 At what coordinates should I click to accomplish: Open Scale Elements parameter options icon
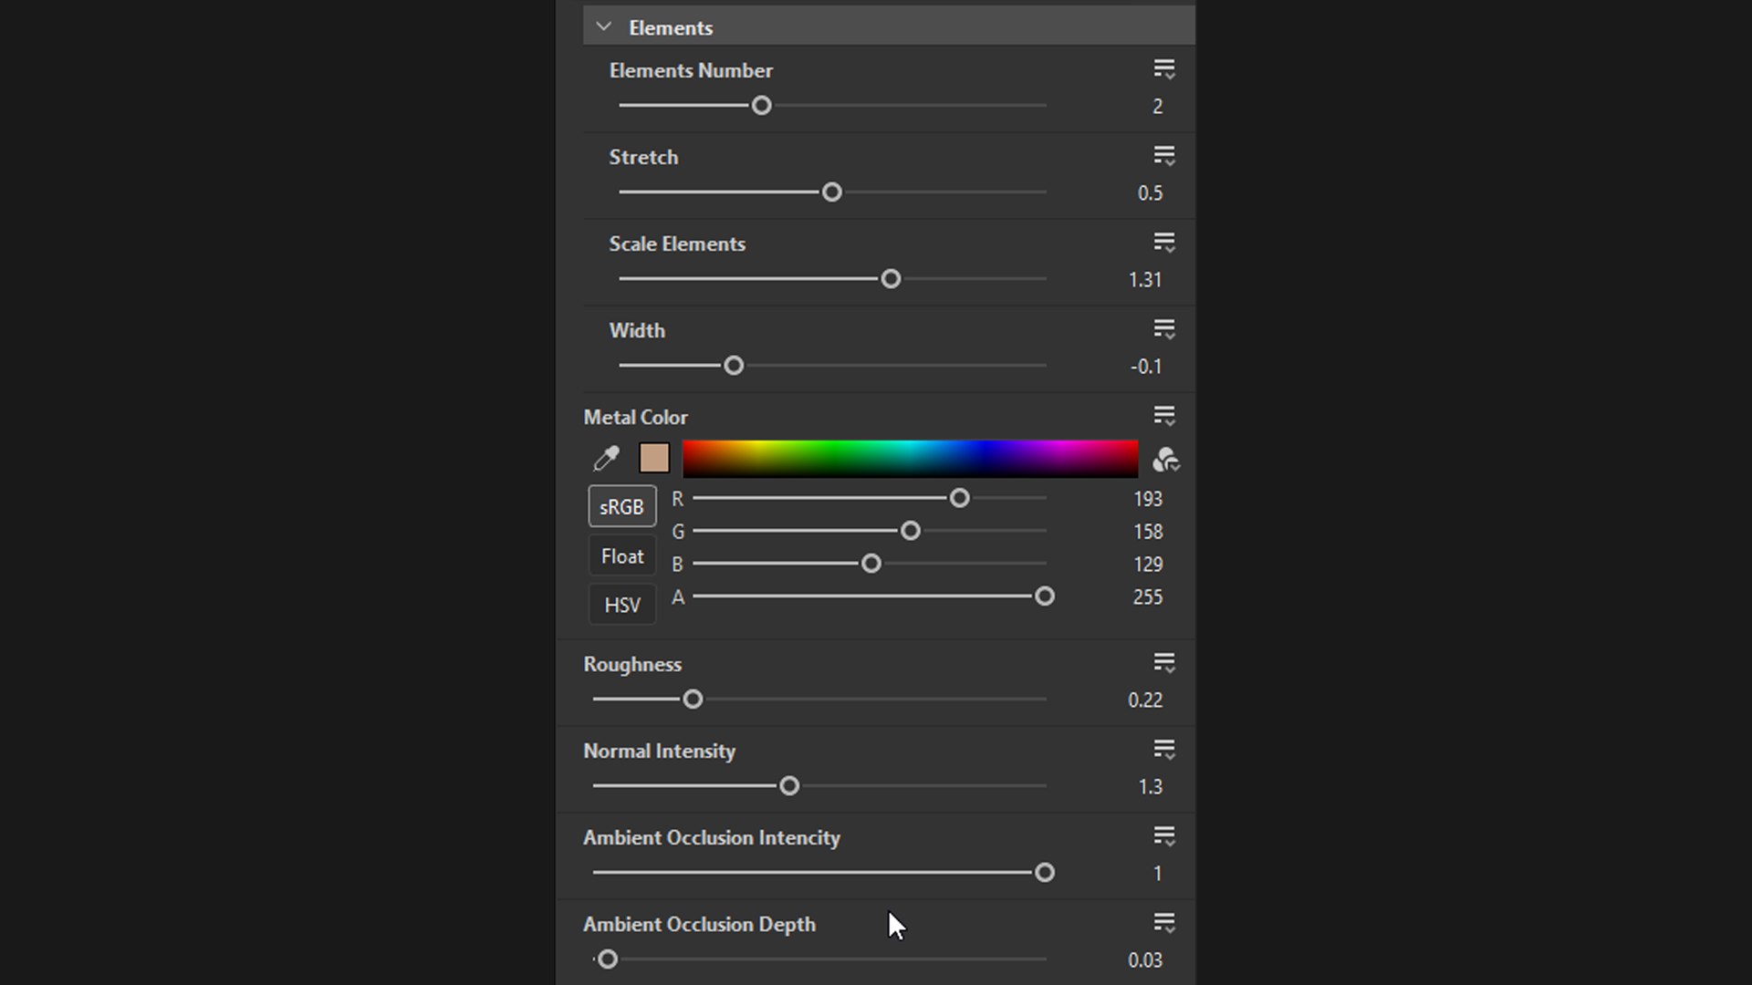pyautogui.click(x=1163, y=243)
